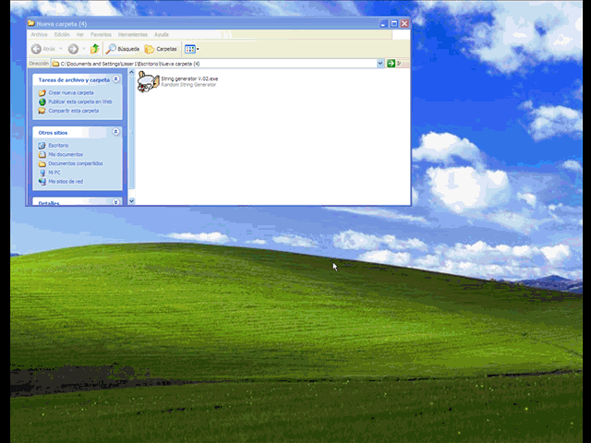Click Publicar esta carpeta en Web

coord(80,102)
